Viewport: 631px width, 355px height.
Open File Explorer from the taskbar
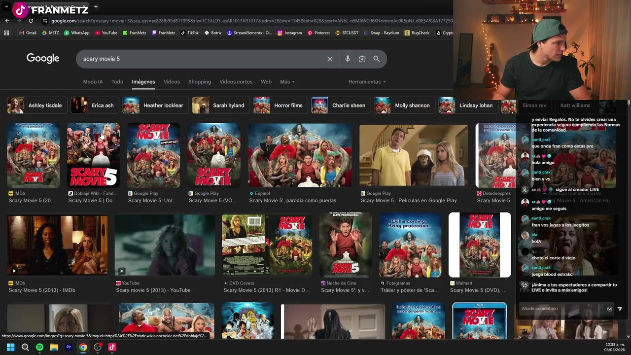[x=54, y=347]
